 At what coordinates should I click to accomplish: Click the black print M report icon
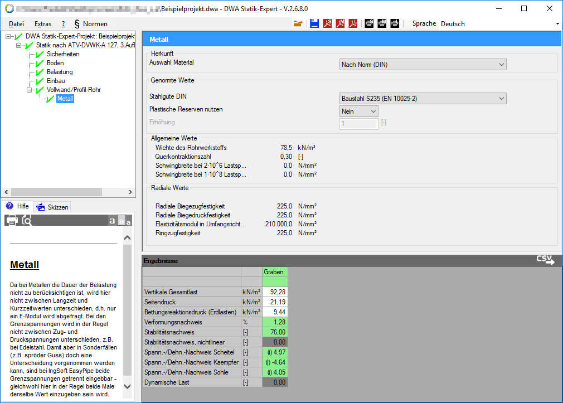click(382, 23)
